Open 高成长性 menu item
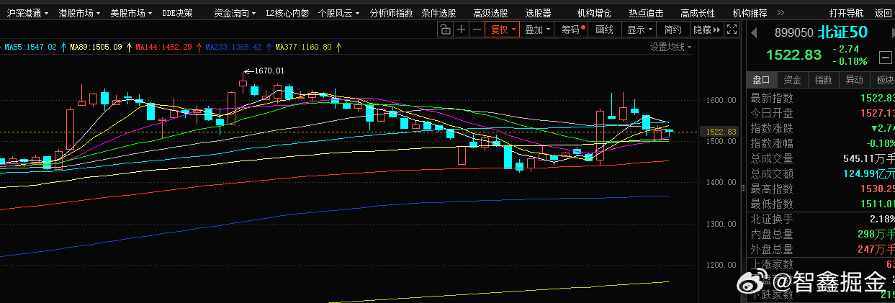This screenshot has height=303, width=895. click(x=698, y=13)
